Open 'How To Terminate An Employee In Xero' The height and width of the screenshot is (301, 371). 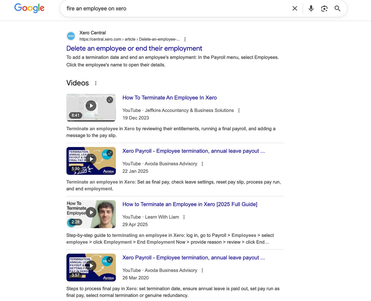169,98
